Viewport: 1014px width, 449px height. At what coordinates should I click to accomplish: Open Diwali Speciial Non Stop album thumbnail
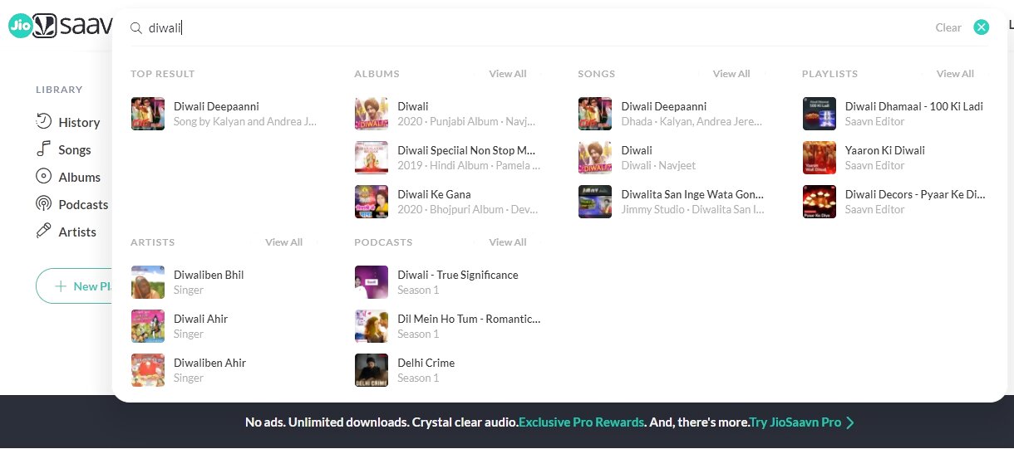(372, 158)
